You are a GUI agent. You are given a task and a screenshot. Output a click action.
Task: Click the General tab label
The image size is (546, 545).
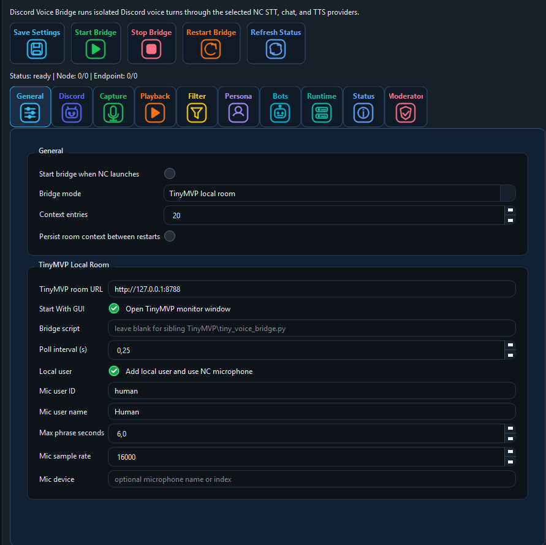coord(30,96)
